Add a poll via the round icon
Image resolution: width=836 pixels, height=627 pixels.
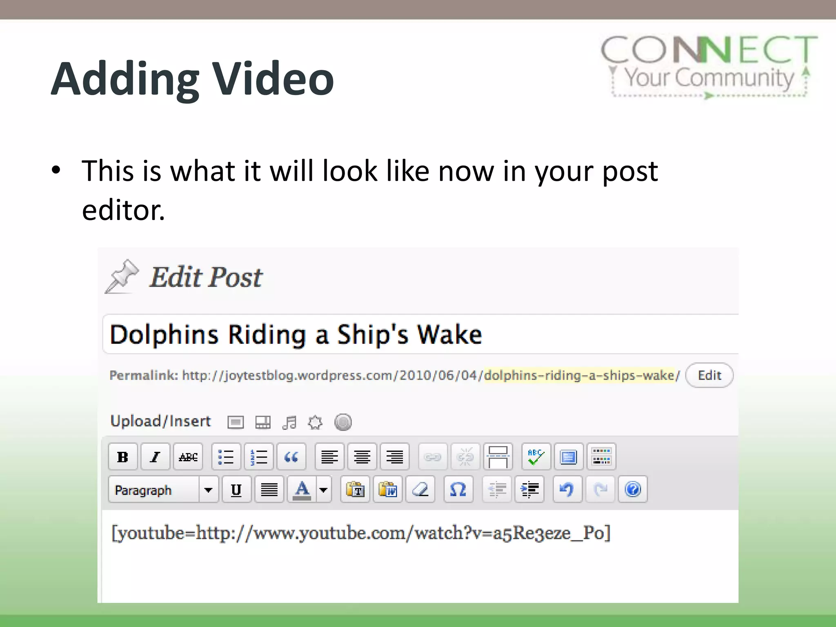(343, 422)
